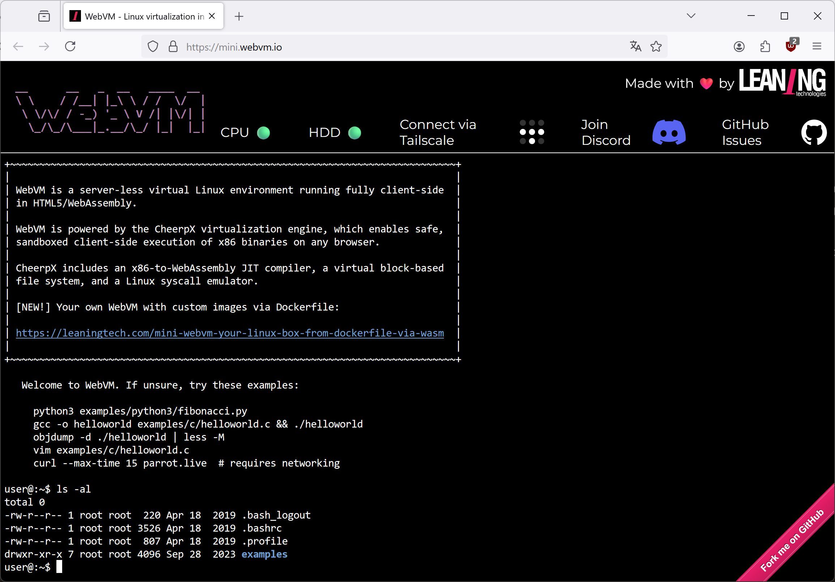This screenshot has width=835, height=582.
Task: Click the Tailscale dots logo
Action: [532, 132]
